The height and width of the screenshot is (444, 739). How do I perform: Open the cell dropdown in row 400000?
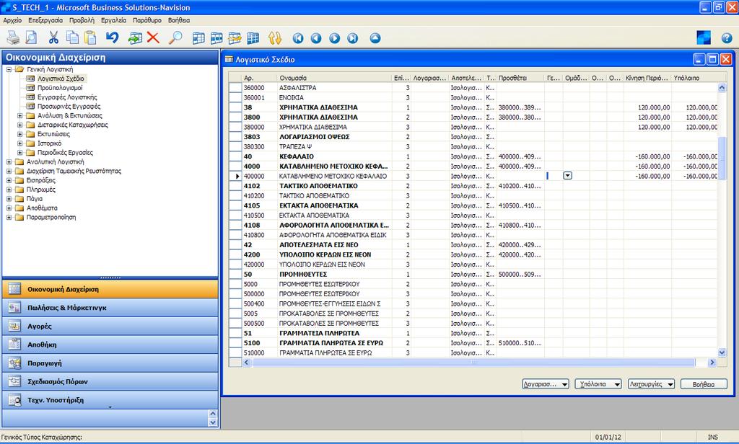567,176
